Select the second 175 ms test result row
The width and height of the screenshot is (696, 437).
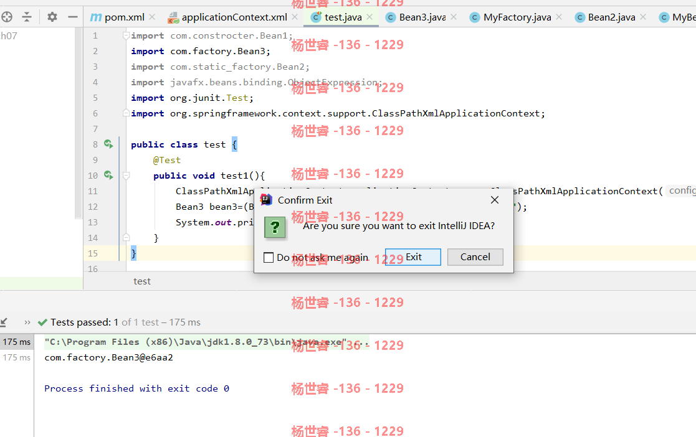click(x=16, y=357)
